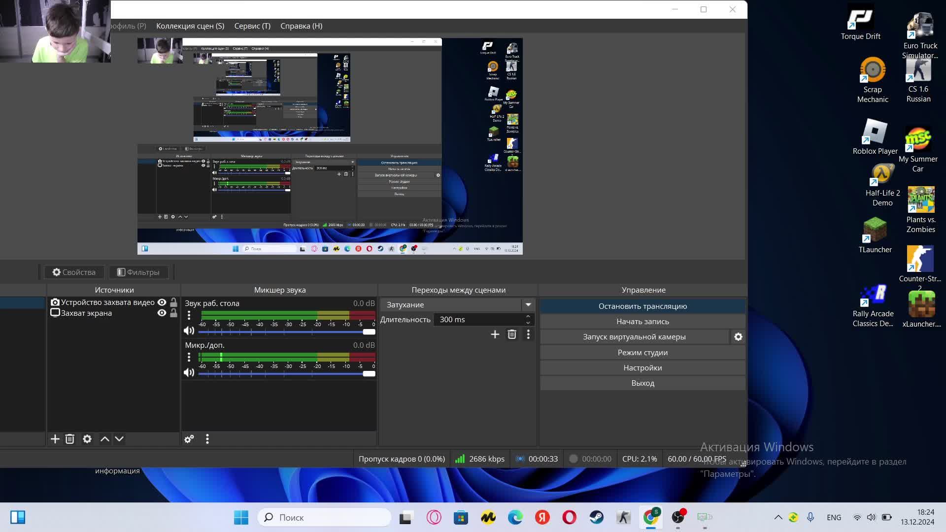Open CS 1.6 Russian desktop icon

coord(918,81)
